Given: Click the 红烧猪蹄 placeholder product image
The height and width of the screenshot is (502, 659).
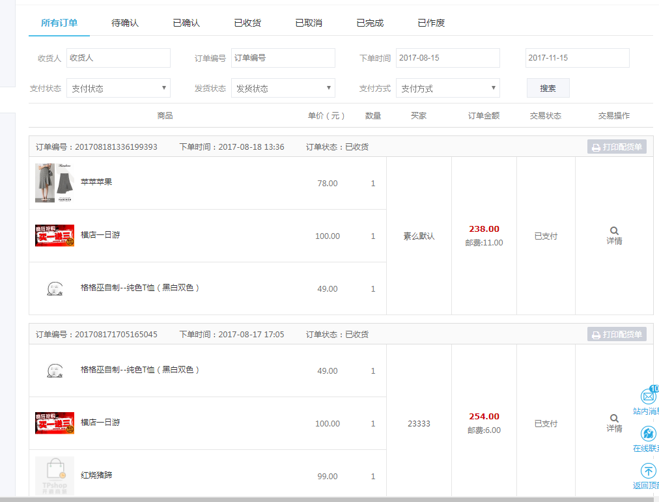Looking at the screenshot, I should tap(55, 476).
